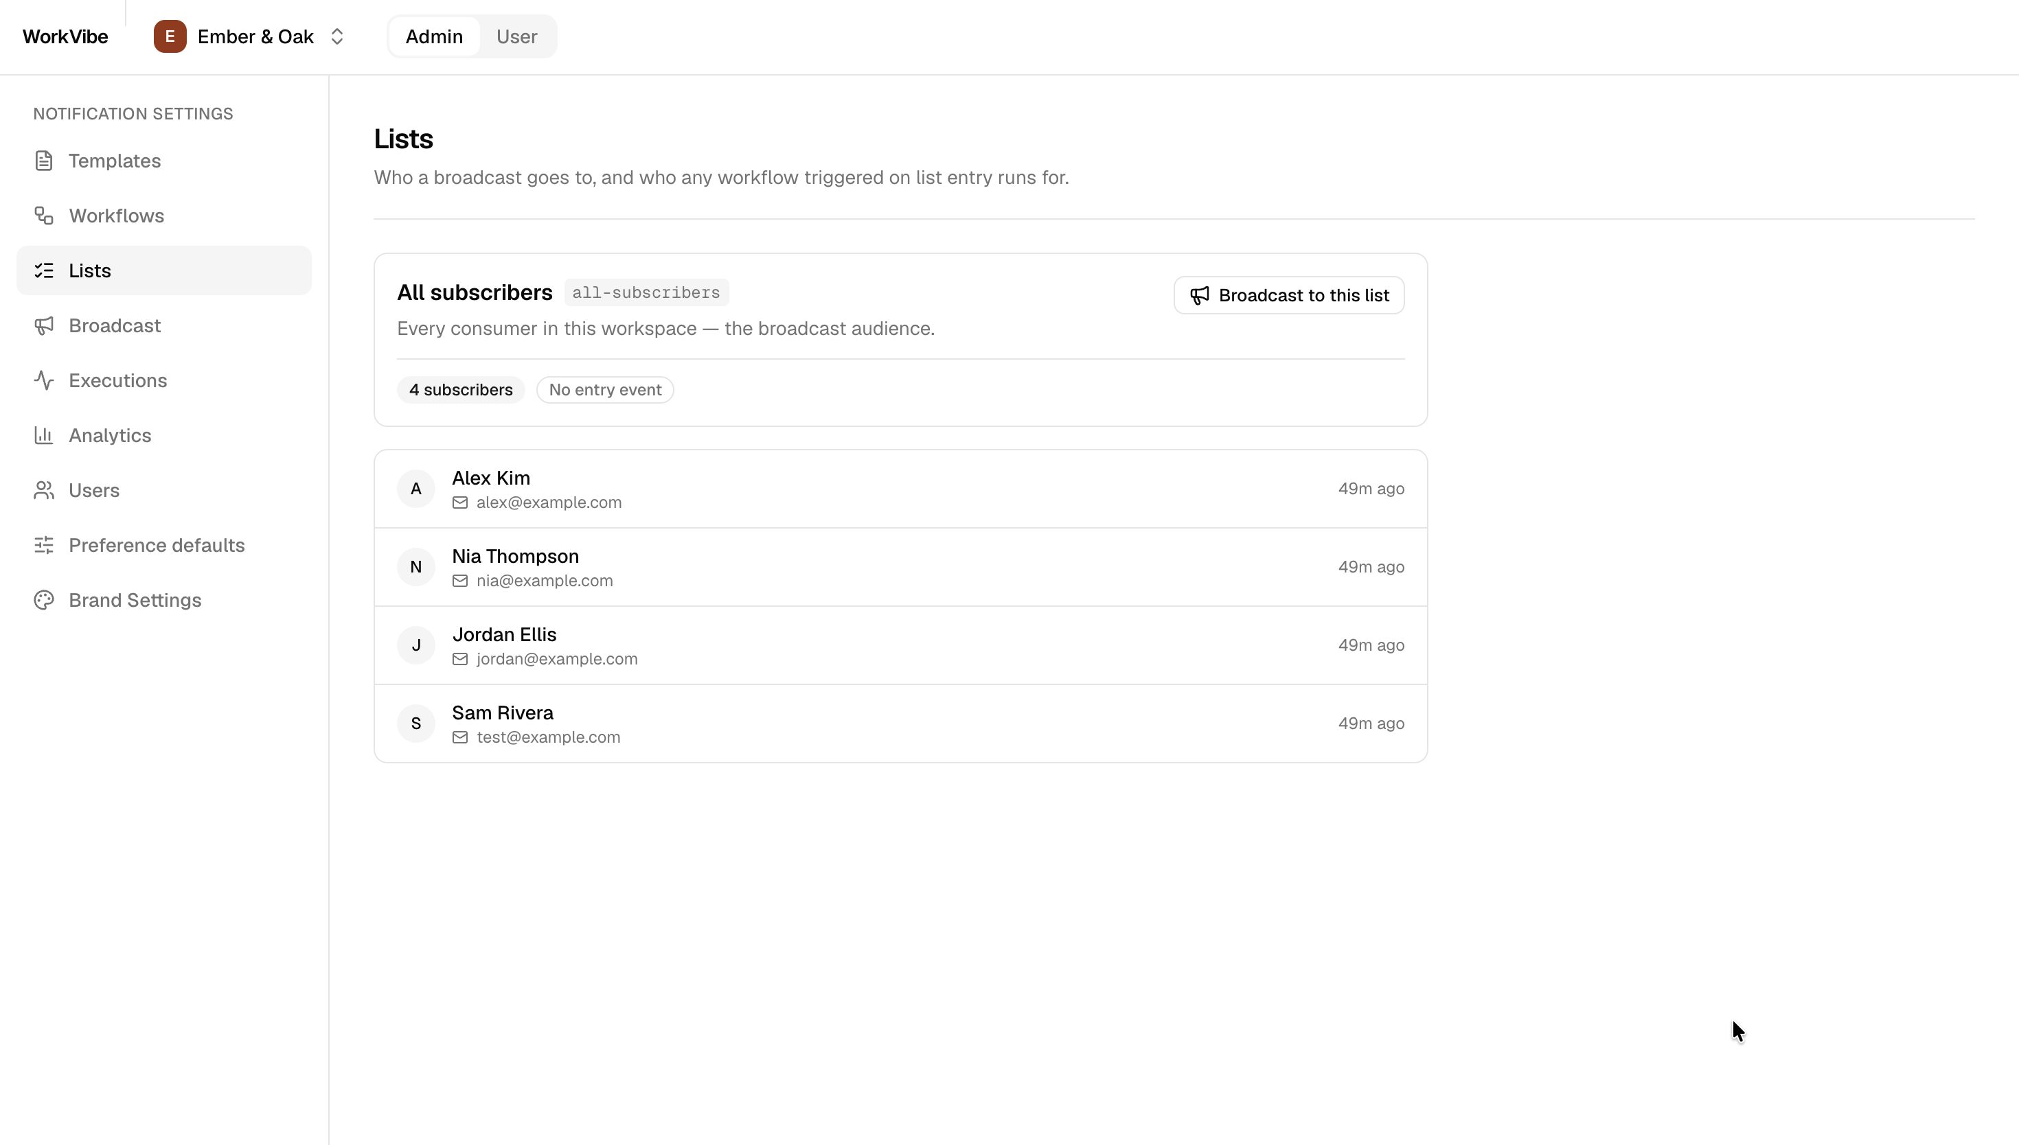Click envelope icon beside alex@example.com
Screen dimensions: 2019x1145
point(460,502)
